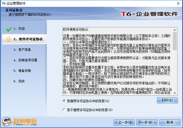Cancel the installation with 取消
Image resolution: width=183 pixels, height=128 pixels.
click(x=169, y=122)
